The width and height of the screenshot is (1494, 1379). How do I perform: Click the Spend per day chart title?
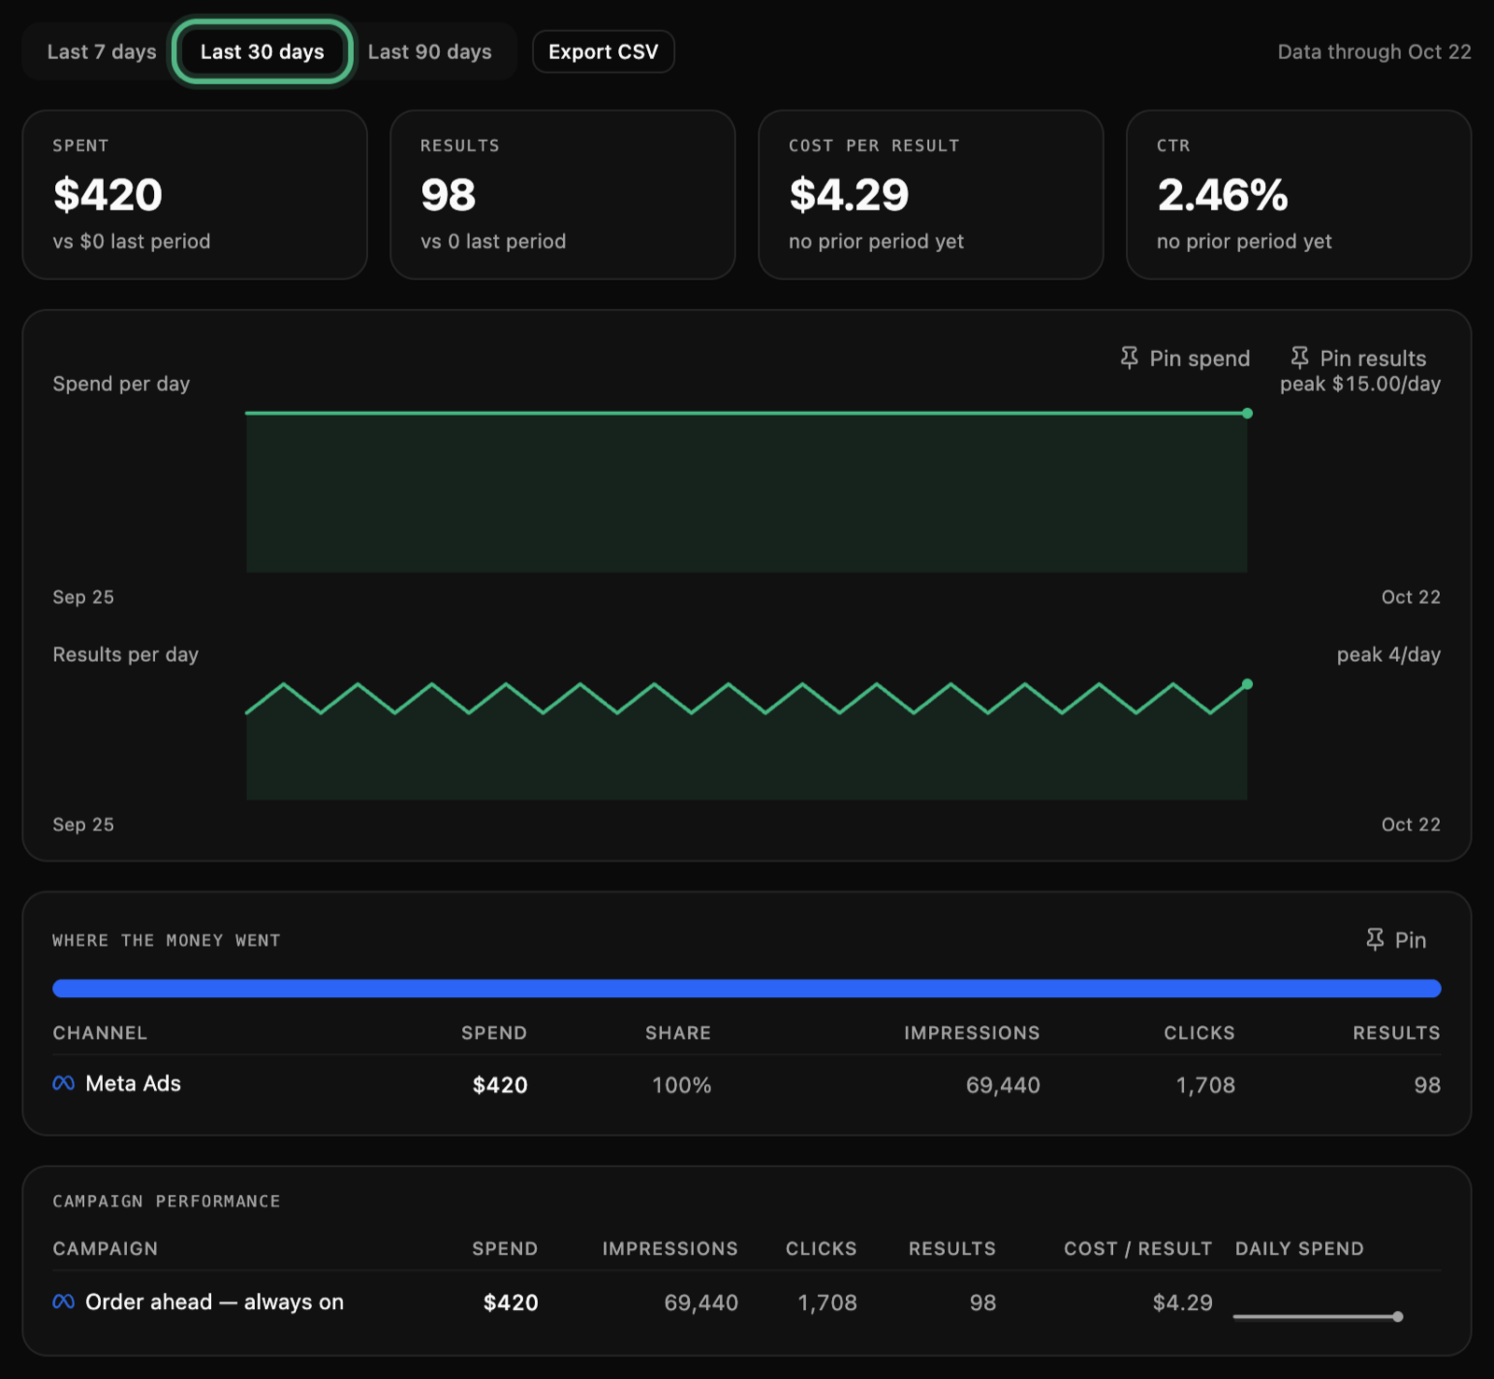pos(121,384)
